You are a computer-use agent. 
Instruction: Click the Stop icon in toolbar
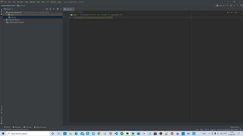237,5
